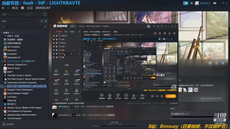Click the 修改 button beside stream title

116,32
